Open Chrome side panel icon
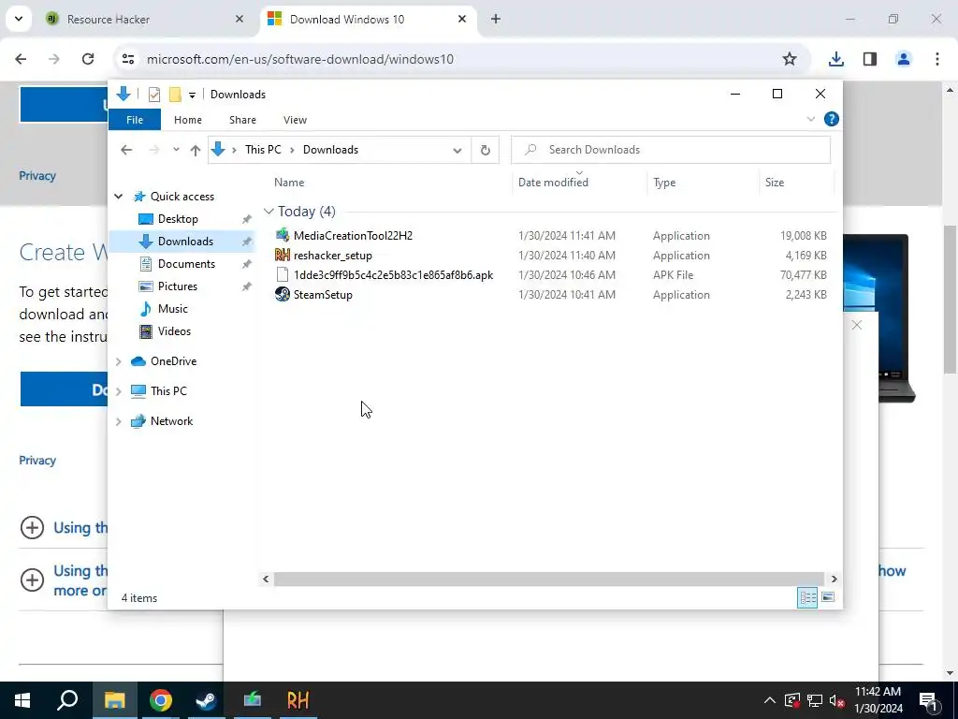Viewport: 958px width, 719px height. point(869,59)
